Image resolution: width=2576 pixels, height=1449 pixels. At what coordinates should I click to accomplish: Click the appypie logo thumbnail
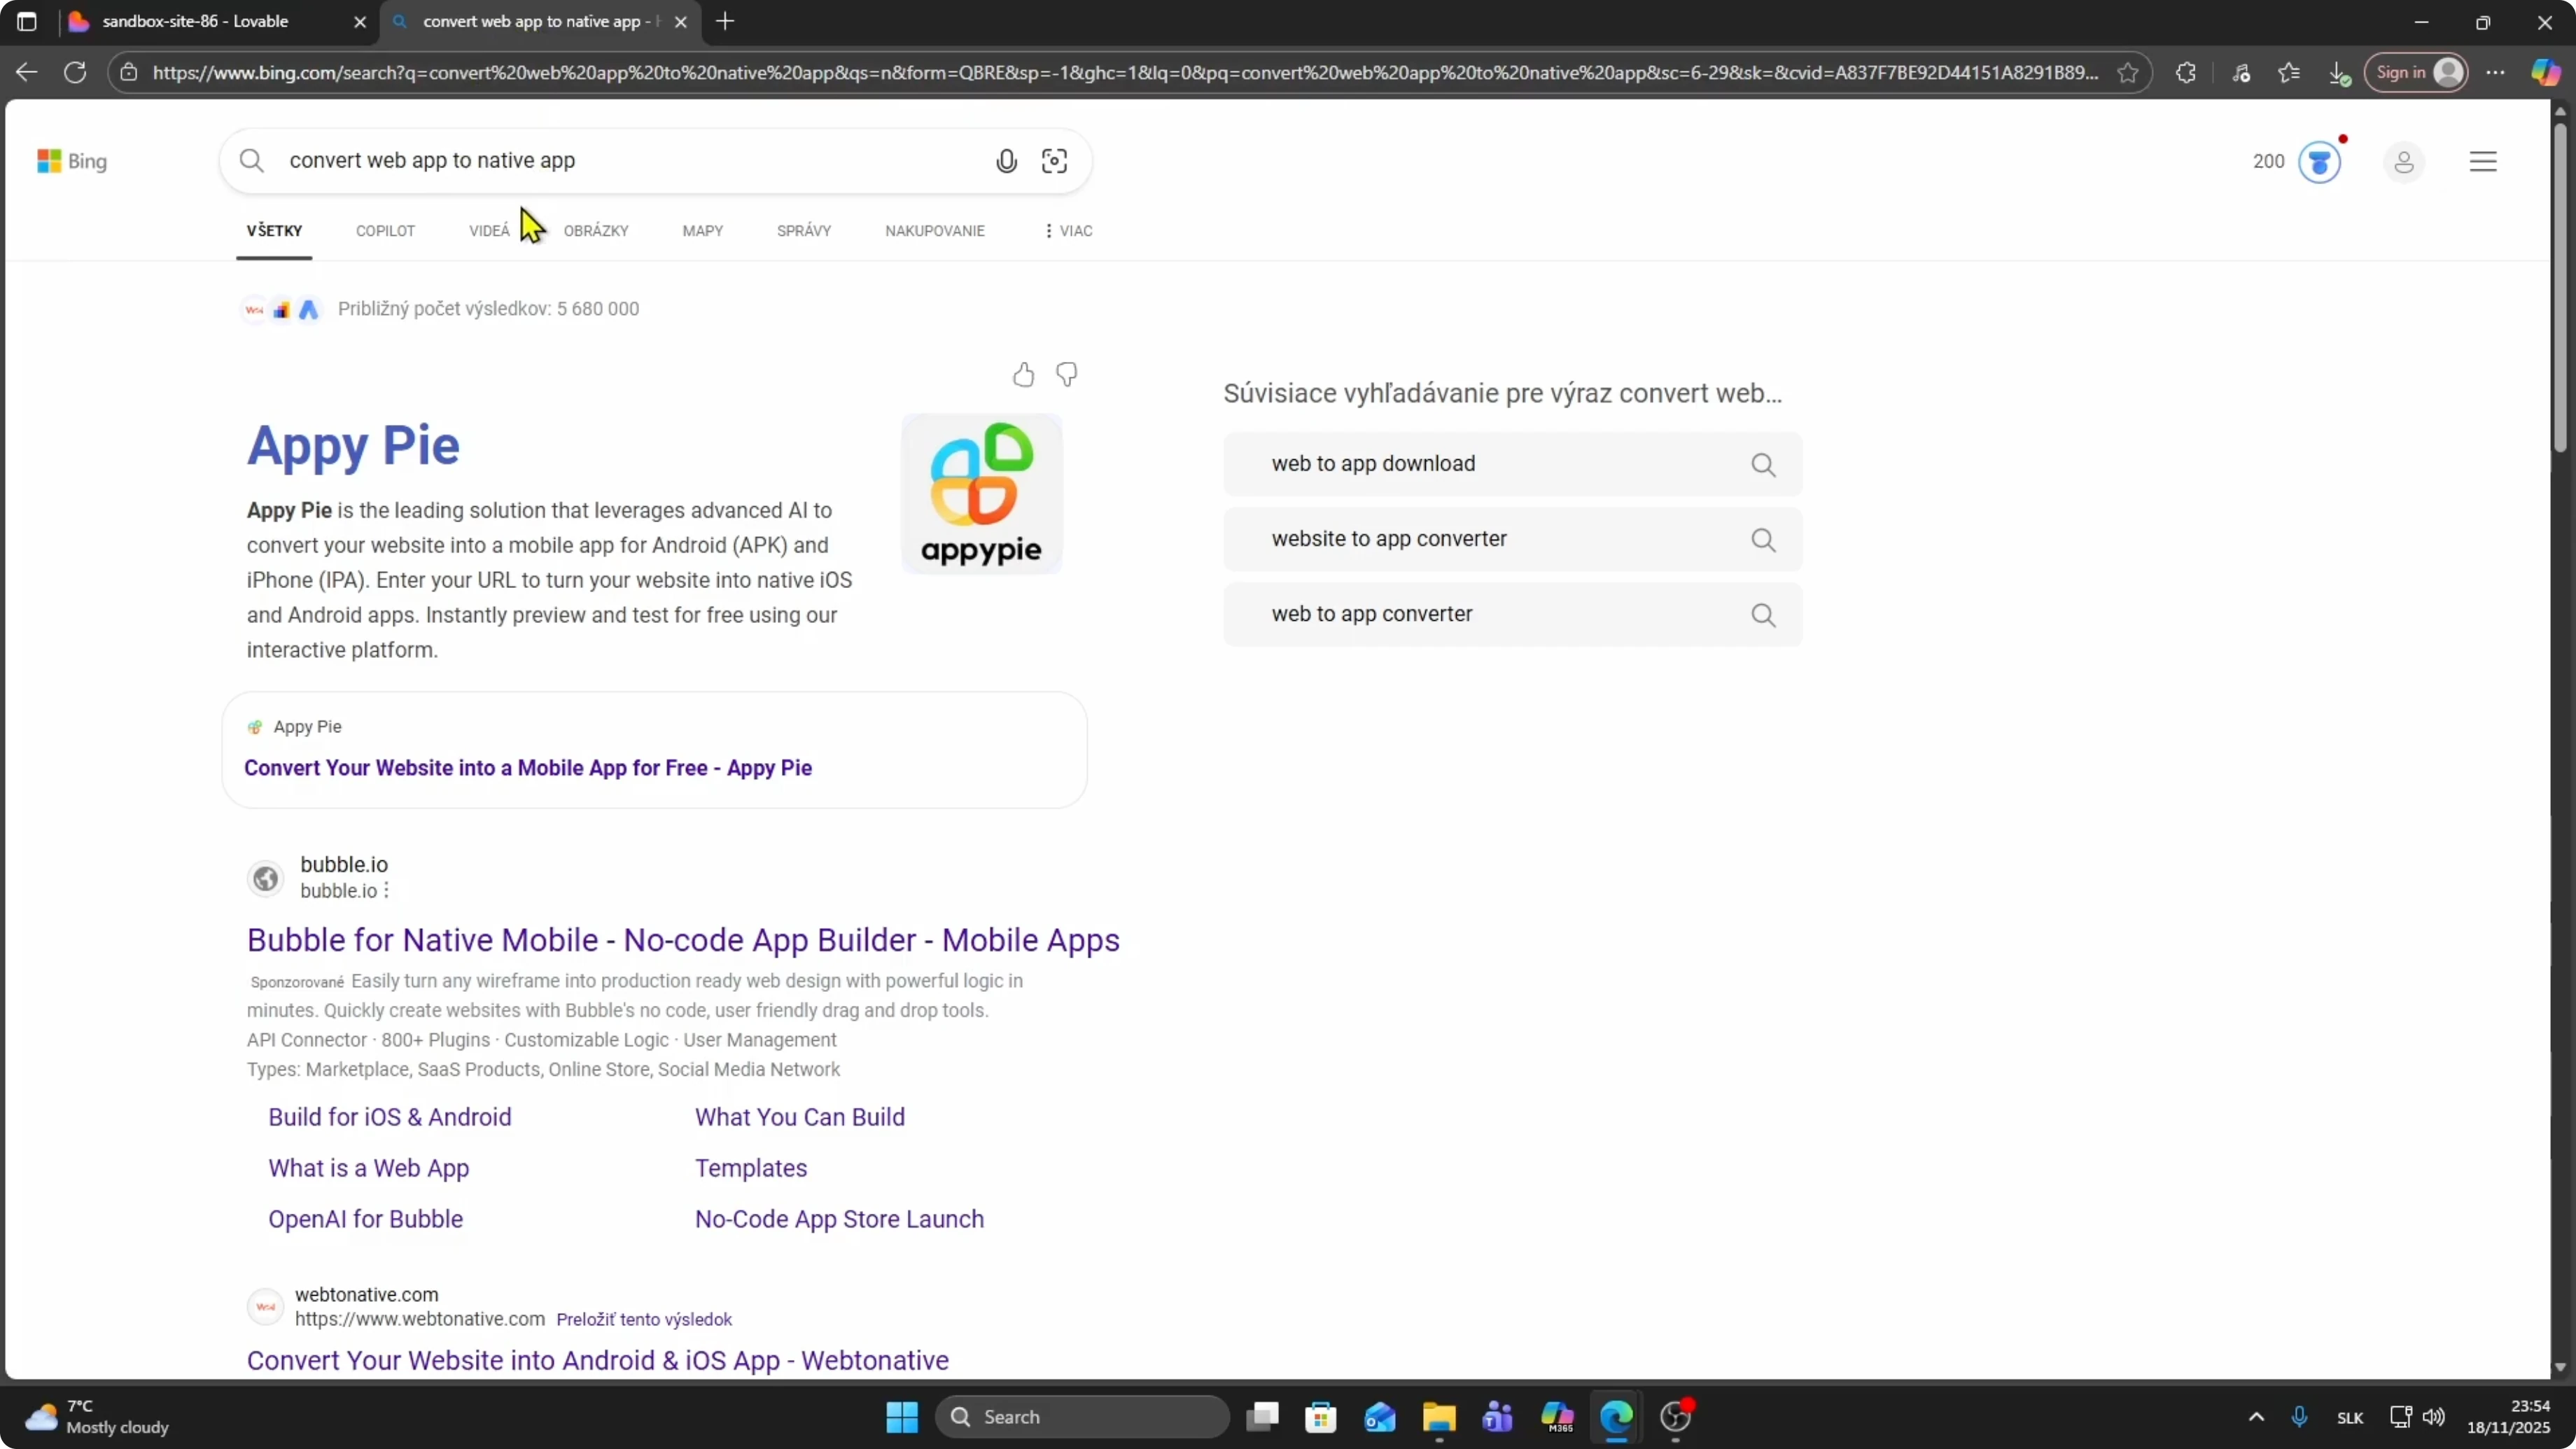pyautogui.click(x=982, y=494)
